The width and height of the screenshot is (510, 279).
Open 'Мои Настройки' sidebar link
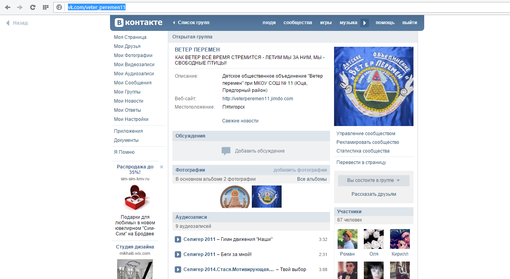(x=131, y=119)
